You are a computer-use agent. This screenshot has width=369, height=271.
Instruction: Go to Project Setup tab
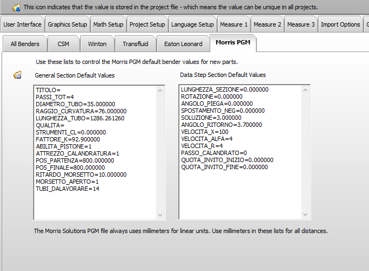coord(147,24)
